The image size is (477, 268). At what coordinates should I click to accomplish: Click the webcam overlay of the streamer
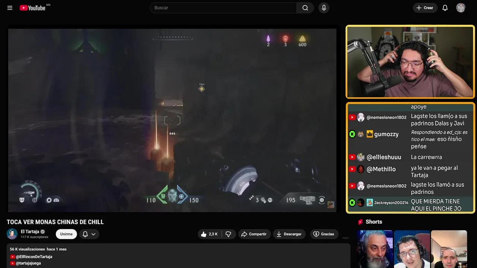click(410, 62)
